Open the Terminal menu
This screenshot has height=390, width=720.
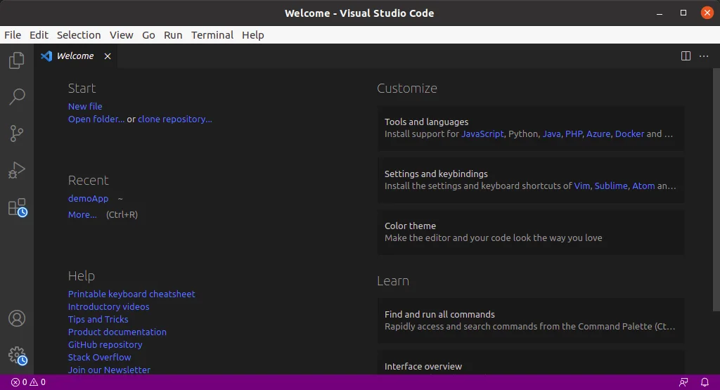pos(212,35)
